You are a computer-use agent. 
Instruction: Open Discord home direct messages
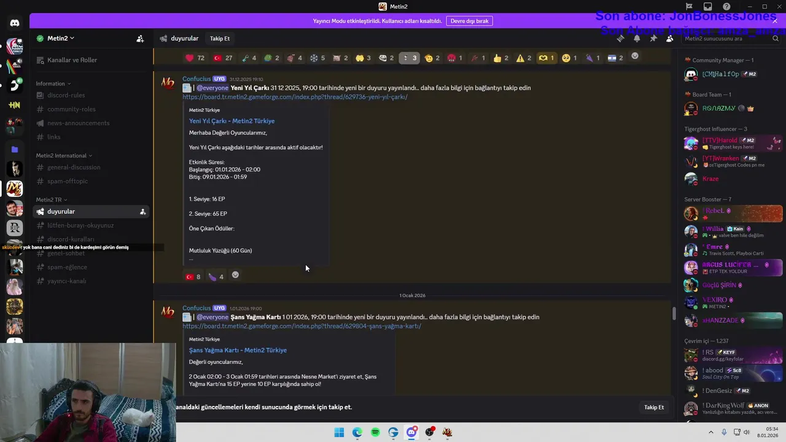coord(15,23)
